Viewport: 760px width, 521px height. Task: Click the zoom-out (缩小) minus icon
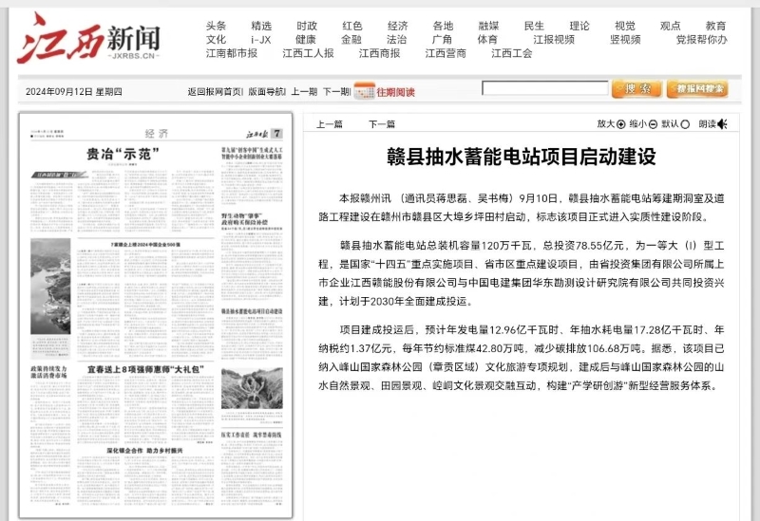coord(654,124)
